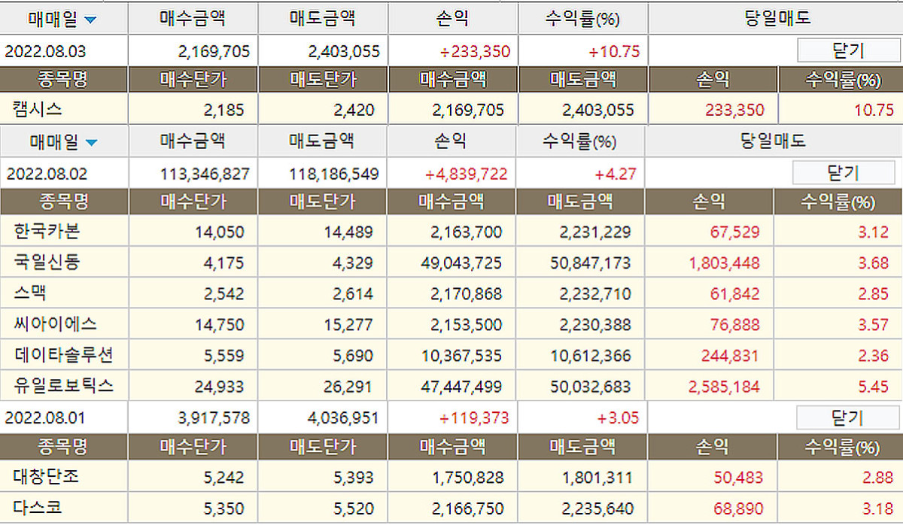
Task: Choose the 국일신동 stock entry
Action: pyautogui.click(x=47, y=262)
